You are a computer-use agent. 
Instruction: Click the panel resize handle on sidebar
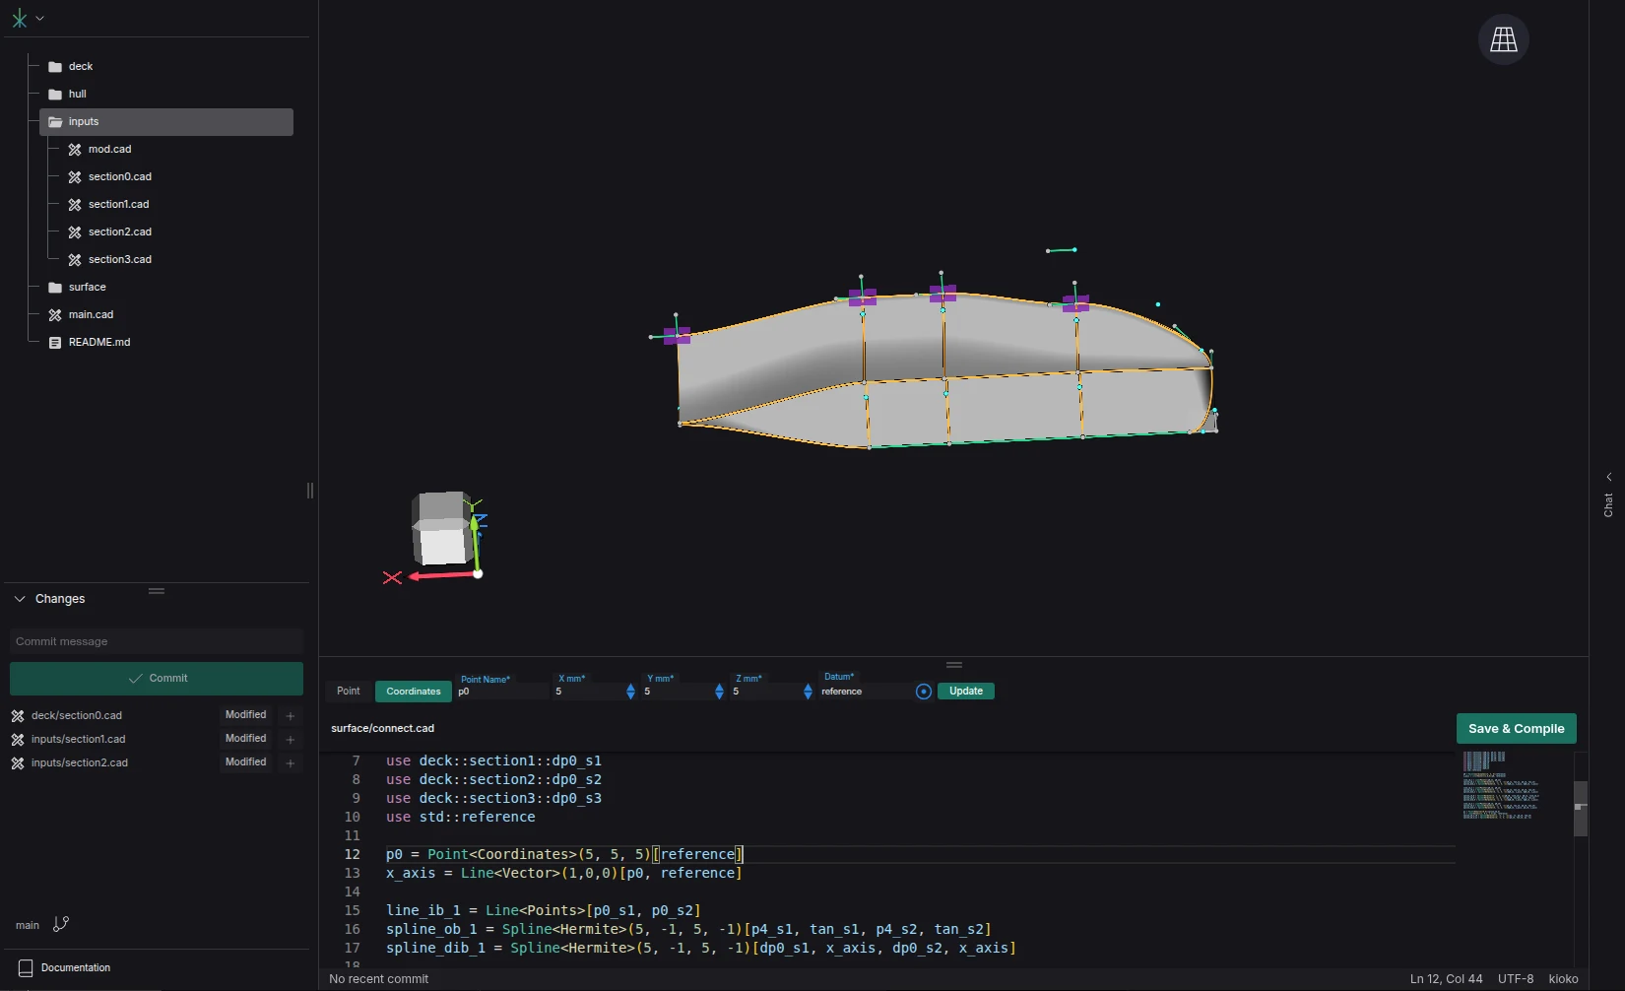(310, 491)
